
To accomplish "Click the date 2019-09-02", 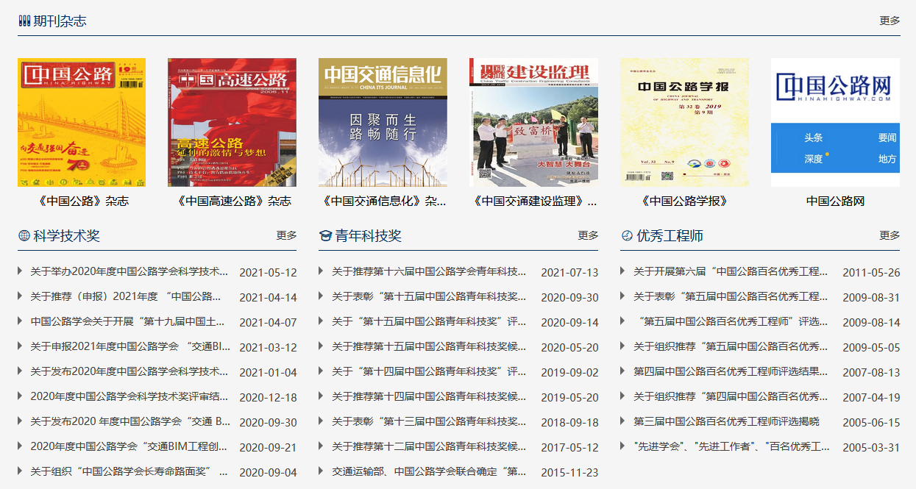I will [570, 373].
